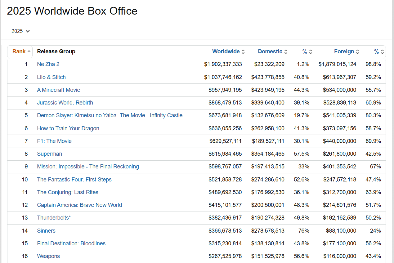Click the foreign percent sort arrows
This screenshot has height=263, width=394.
pos(383,52)
